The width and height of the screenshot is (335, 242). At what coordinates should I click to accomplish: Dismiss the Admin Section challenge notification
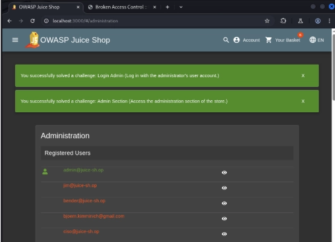coord(303,101)
